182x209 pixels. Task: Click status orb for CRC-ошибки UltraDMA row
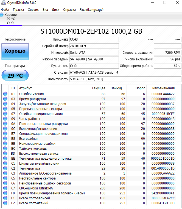click(5, 188)
